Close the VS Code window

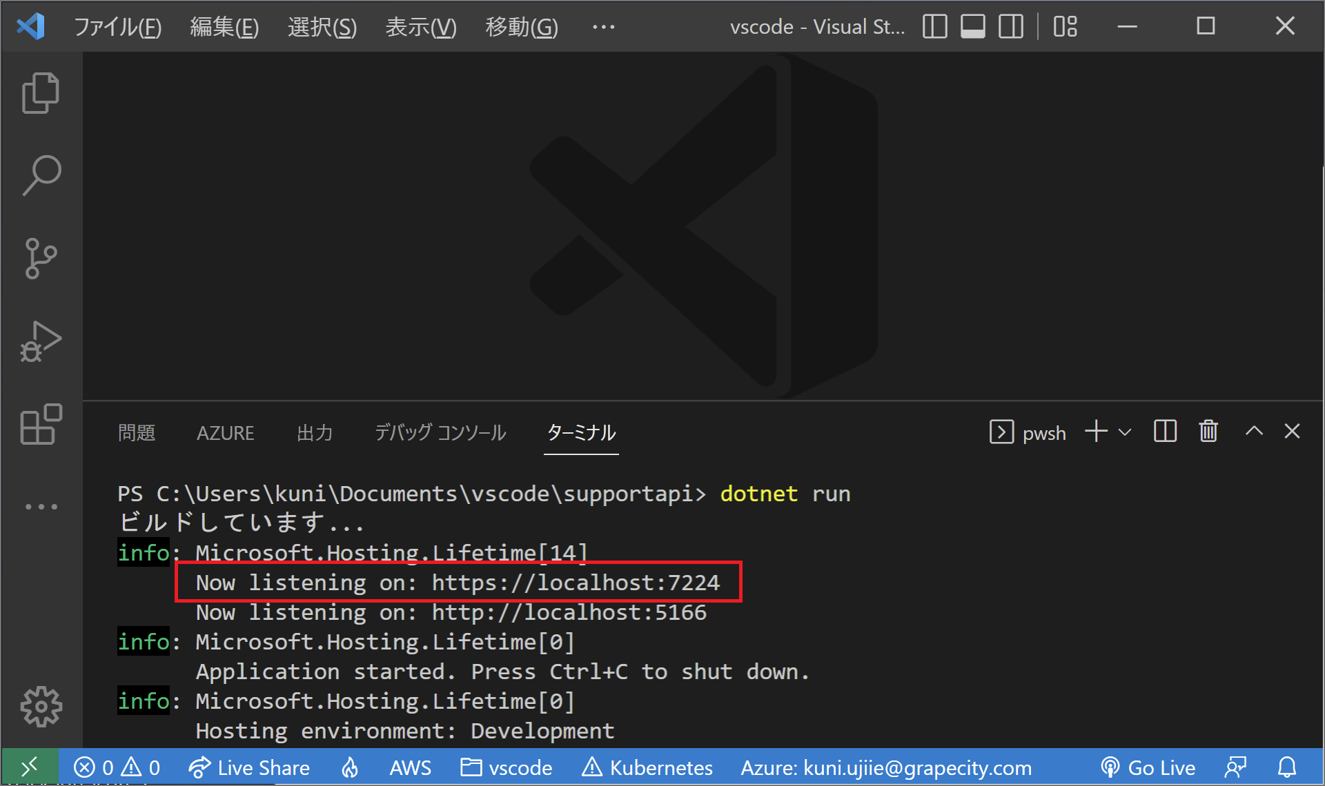[1285, 27]
